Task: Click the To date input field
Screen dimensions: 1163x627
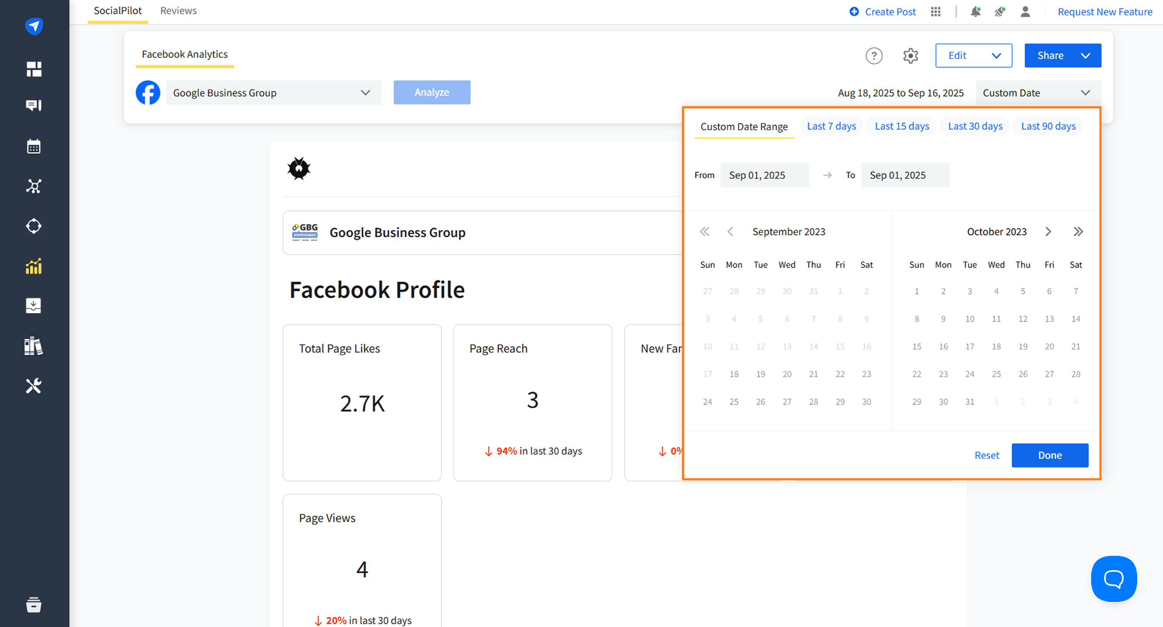Action: coord(905,175)
